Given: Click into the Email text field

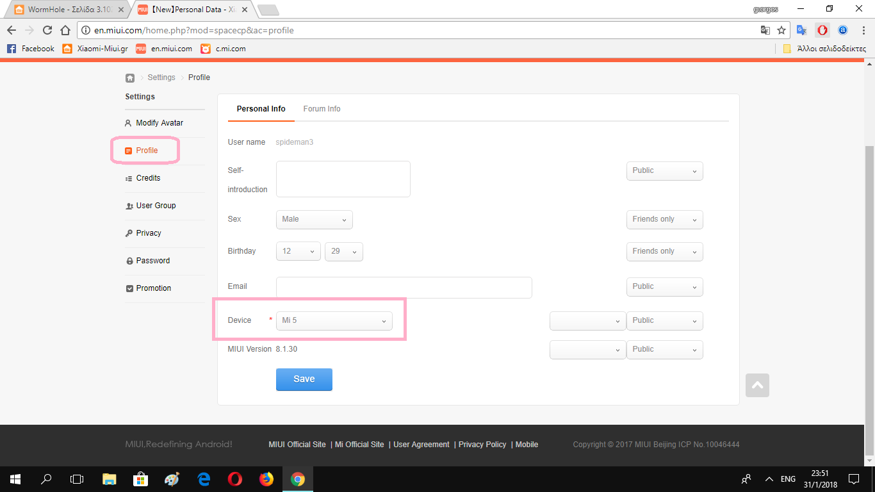Looking at the screenshot, I should (404, 288).
